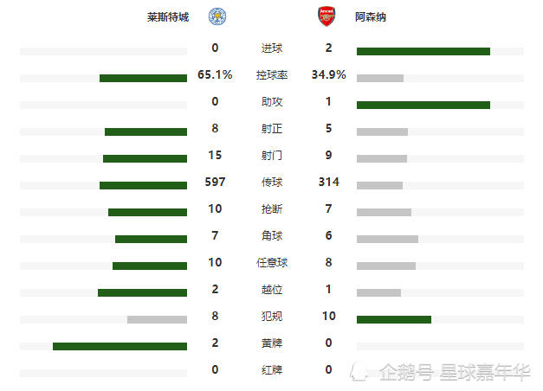Select the 进球 stat label
This screenshot has height=391, width=543.
point(272,48)
